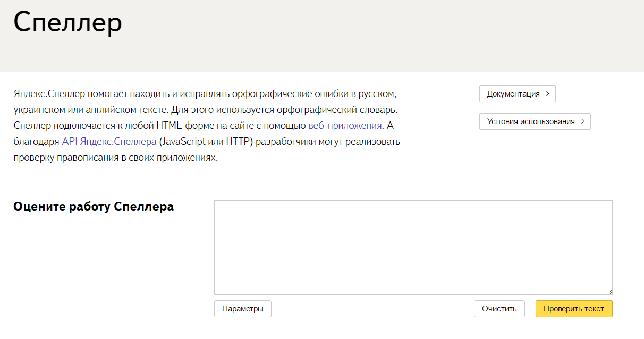This screenshot has height=339, width=644.
Task: Click the chevron arrow beside Документация
Action: coord(547,94)
